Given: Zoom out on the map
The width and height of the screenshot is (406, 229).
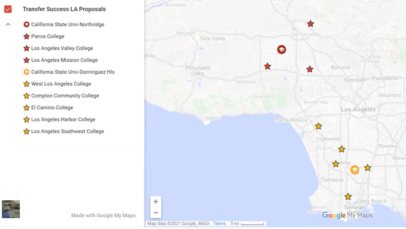Looking at the screenshot, I should [x=156, y=213].
